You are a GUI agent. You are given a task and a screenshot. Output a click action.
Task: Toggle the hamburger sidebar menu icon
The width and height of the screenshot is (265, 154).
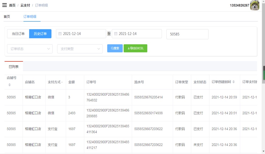click(4, 5)
